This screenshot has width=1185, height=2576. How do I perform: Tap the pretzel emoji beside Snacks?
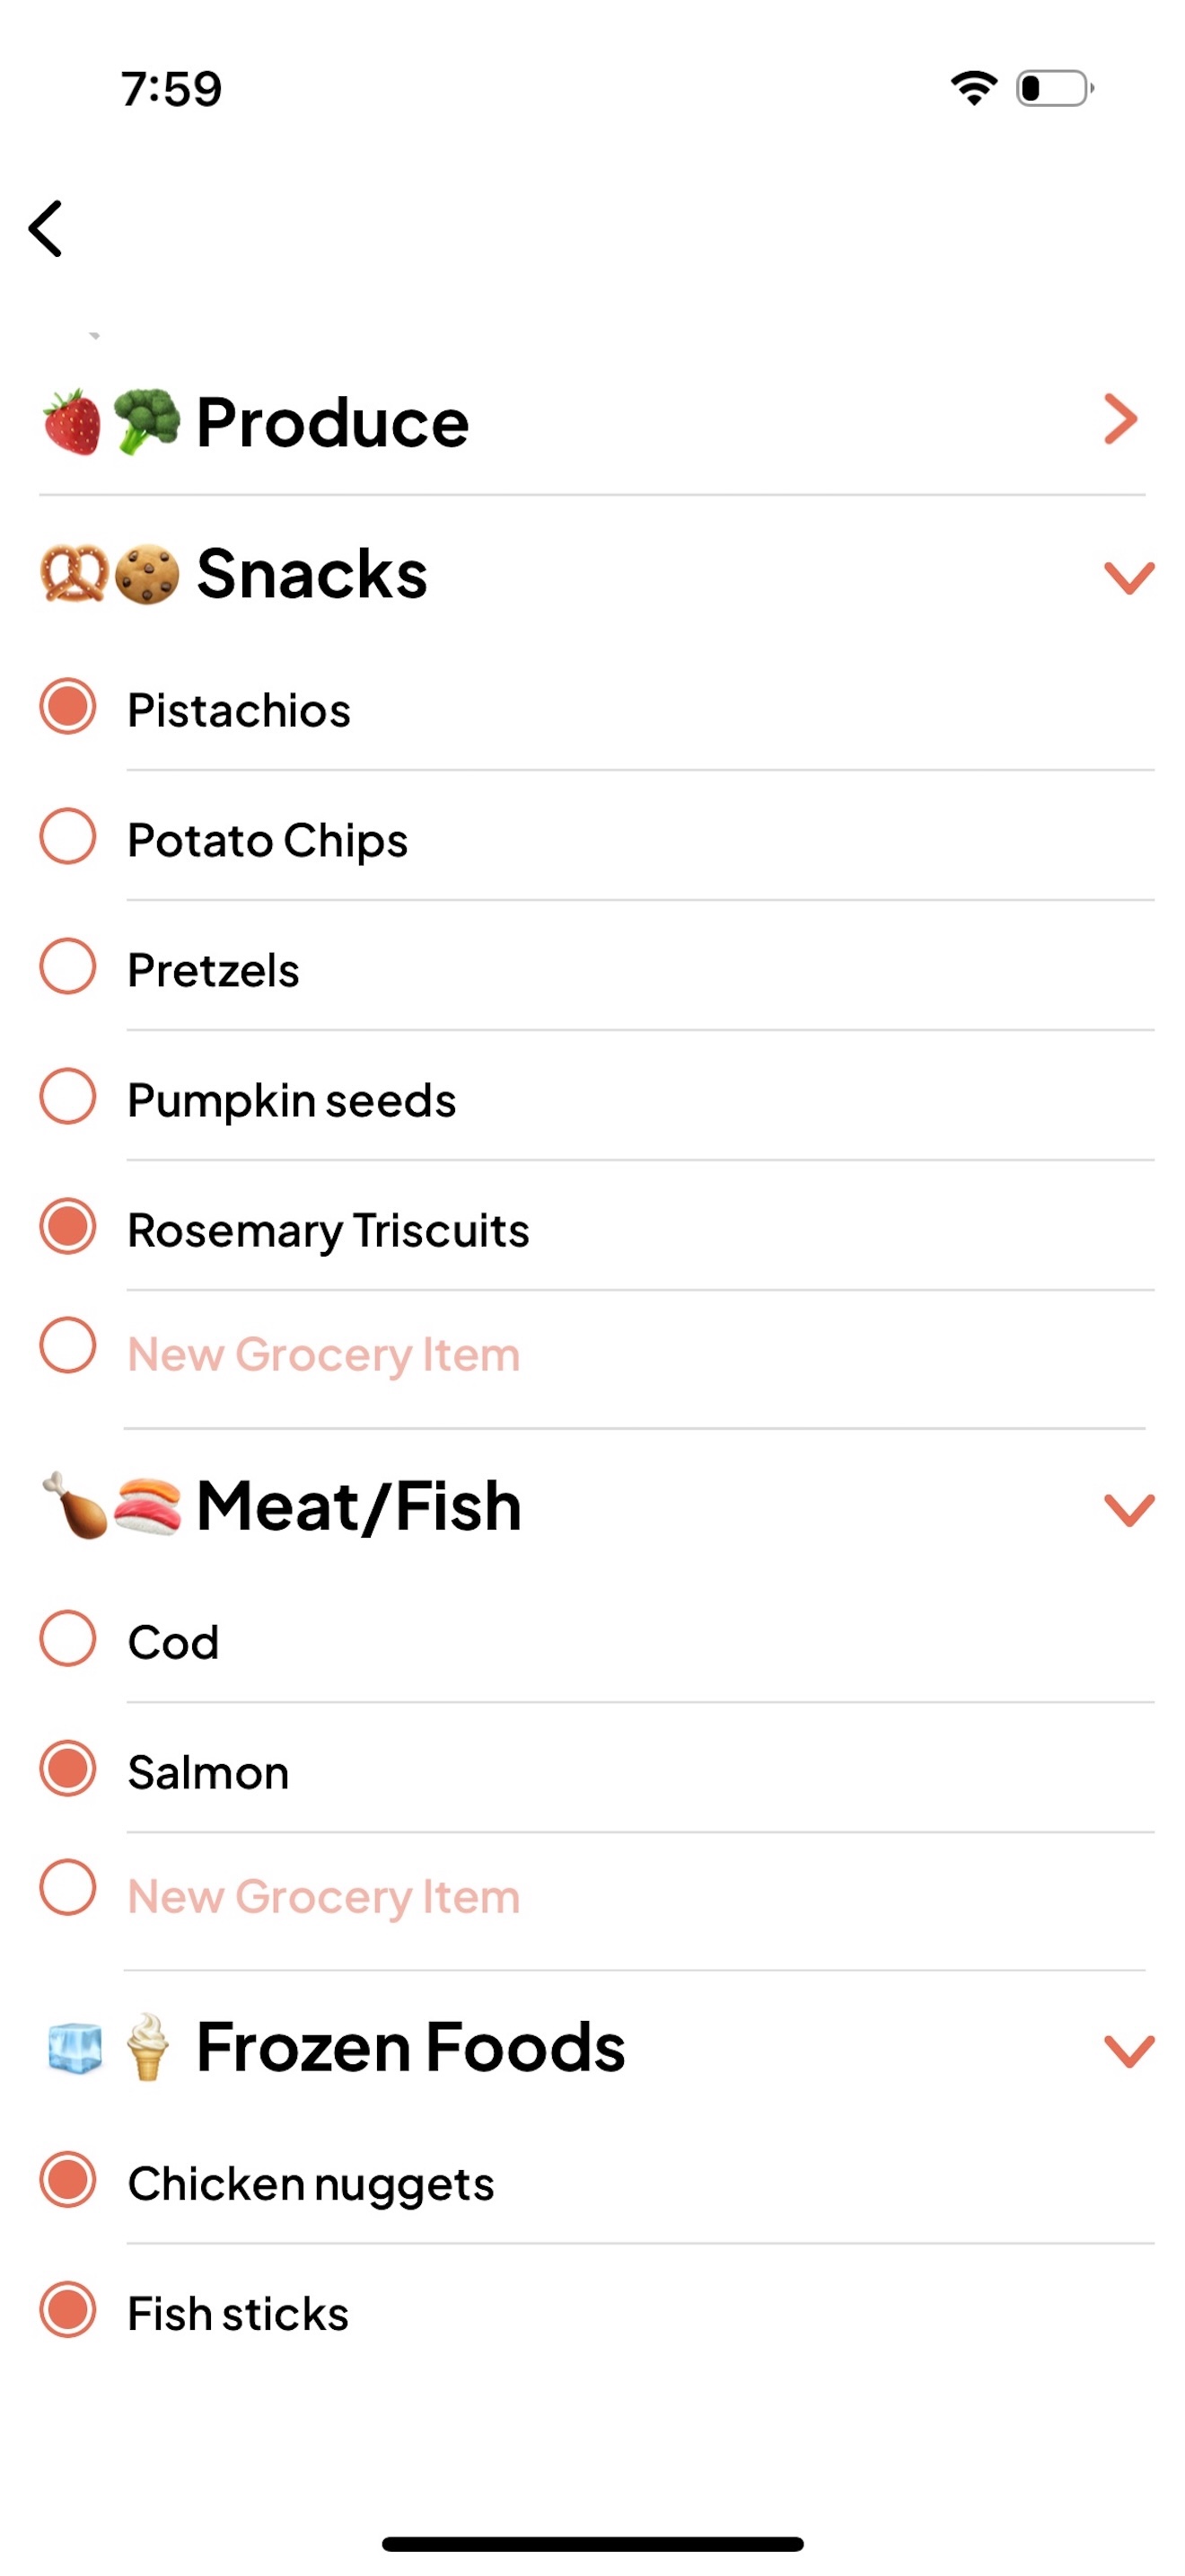(x=73, y=573)
